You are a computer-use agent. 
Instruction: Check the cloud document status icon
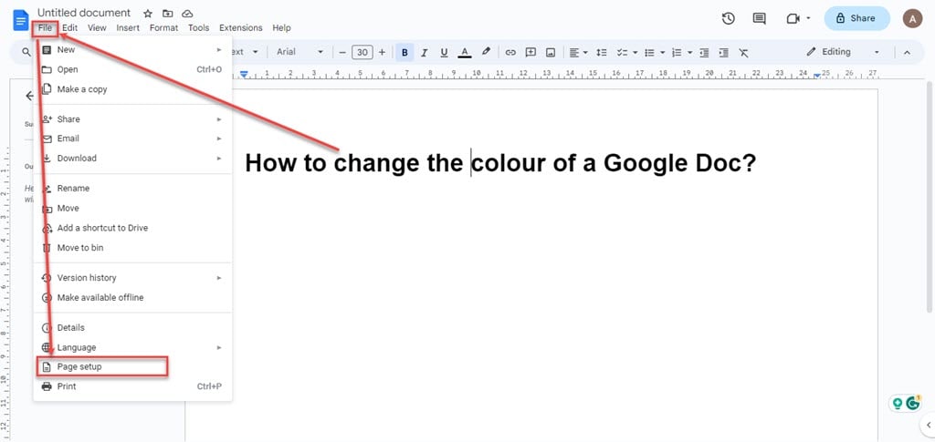[x=187, y=14]
